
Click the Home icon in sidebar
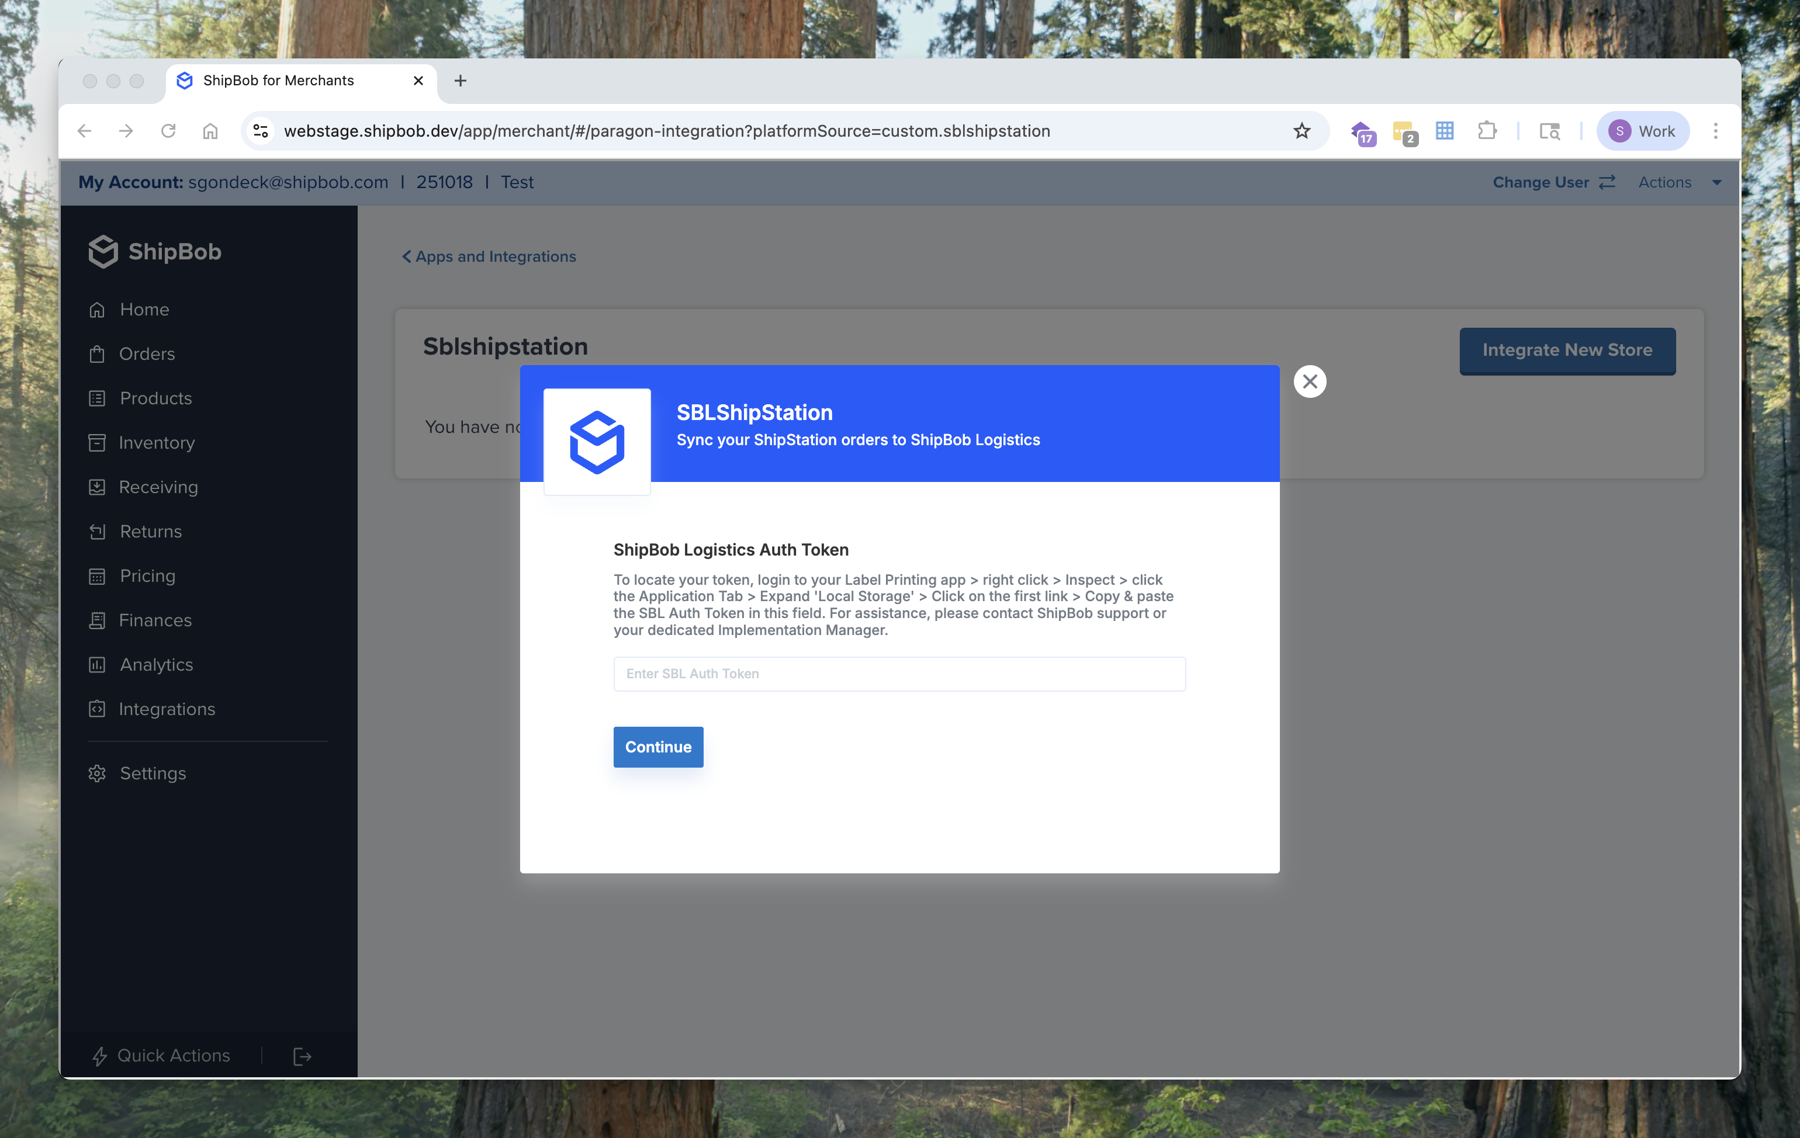coord(97,310)
